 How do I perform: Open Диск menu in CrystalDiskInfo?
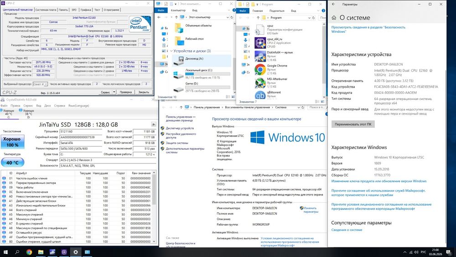click(48, 105)
